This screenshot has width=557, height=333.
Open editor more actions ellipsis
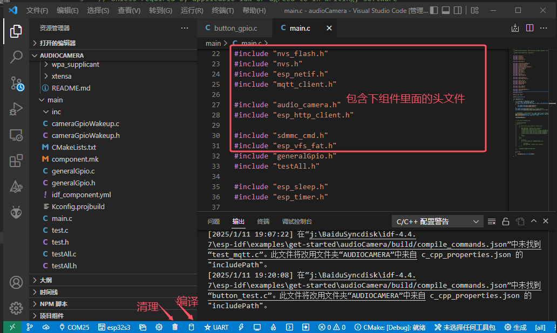pyautogui.click(x=544, y=28)
